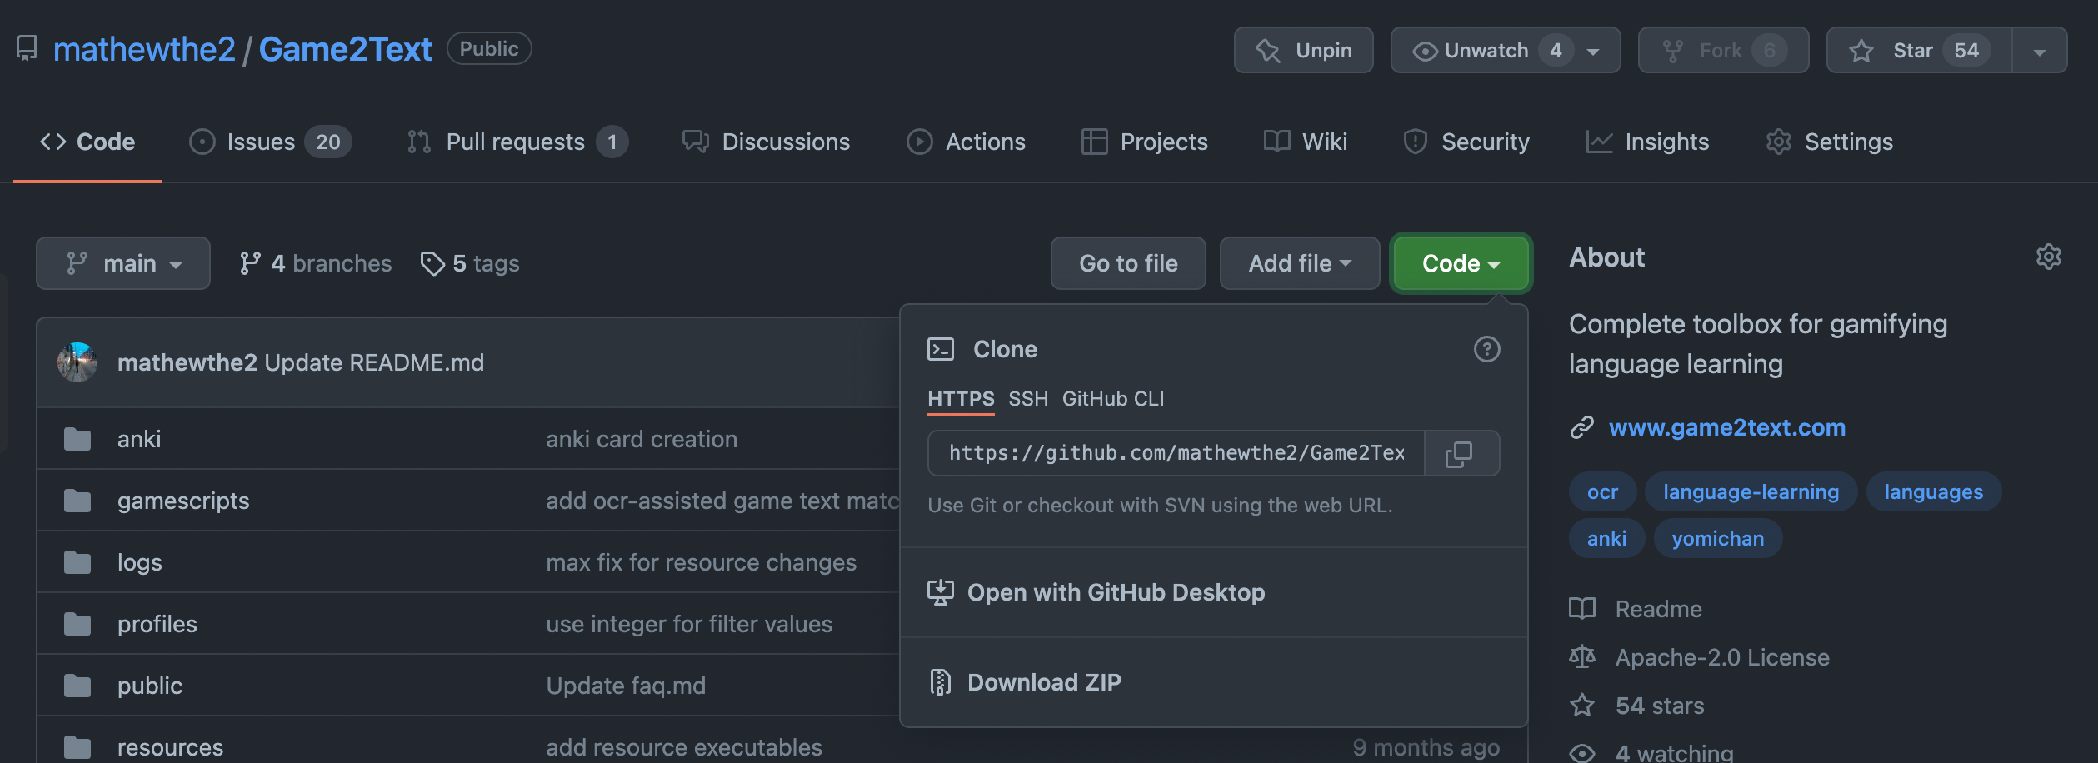The image size is (2098, 763).
Task: Copy the clone URL to clipboard
Action: [1461, 453]
